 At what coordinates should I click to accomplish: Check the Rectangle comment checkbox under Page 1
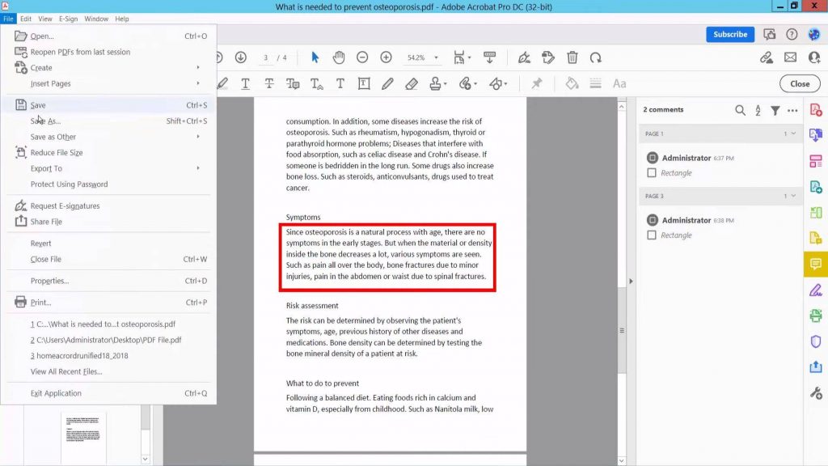[652, 172]
